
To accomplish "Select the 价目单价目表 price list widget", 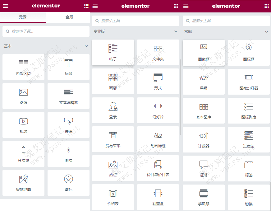I will 158,168.
